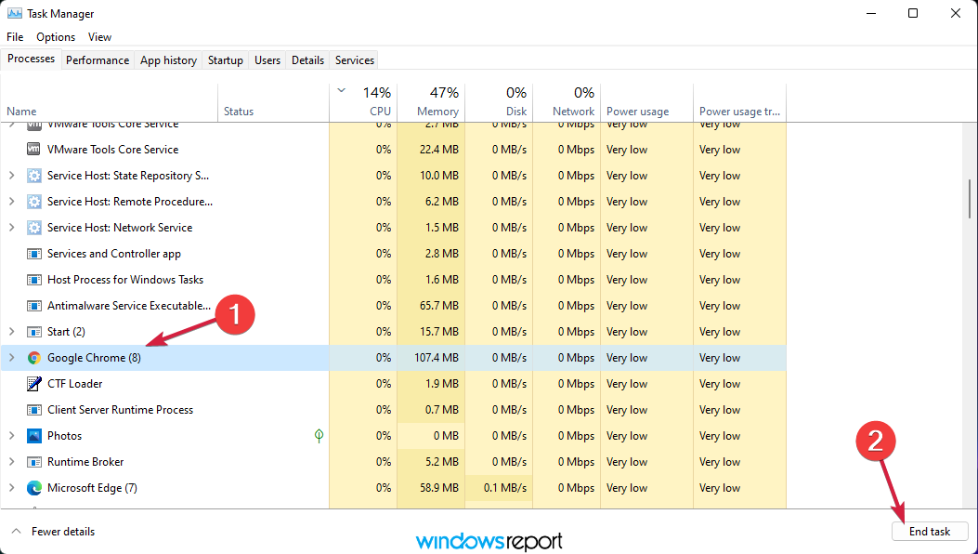
Task: Click the 1.9 MB CTF Loader memory value
Action: pos(442,384)
